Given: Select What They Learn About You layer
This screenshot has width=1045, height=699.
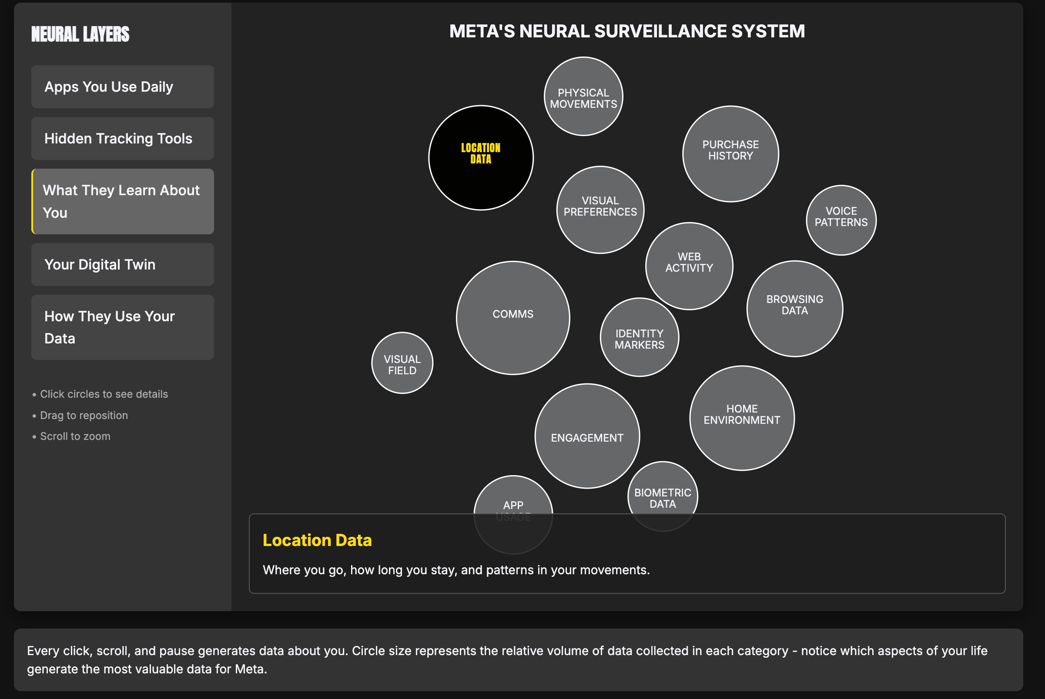Looking at the screenshot, I should [122, 202].
